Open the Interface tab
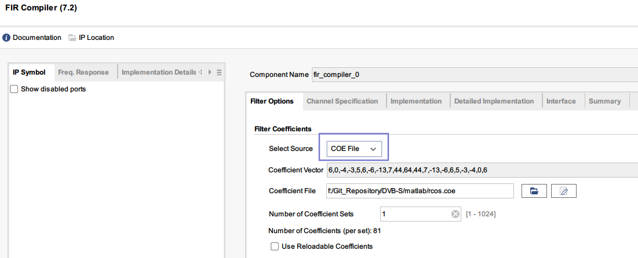 tap(561, 101)
